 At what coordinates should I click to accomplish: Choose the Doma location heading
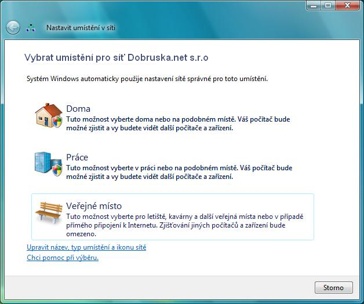pos(78,109)
